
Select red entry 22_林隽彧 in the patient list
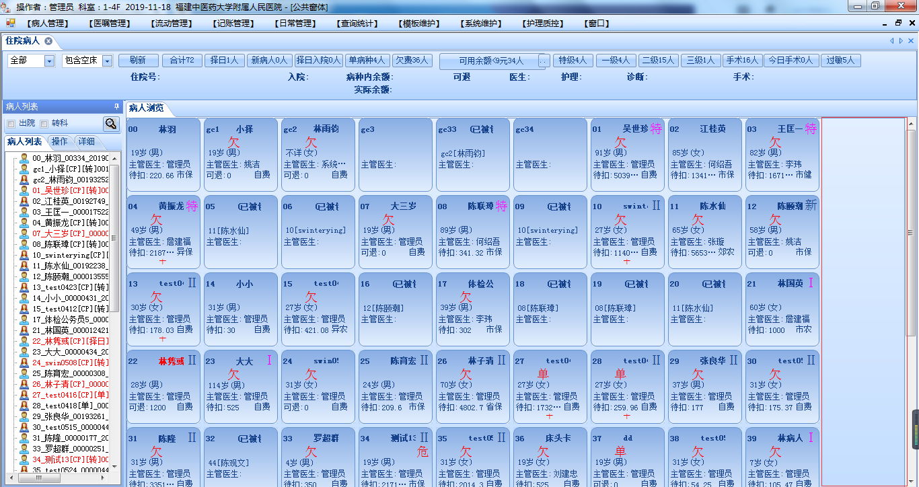pos(70,341)
